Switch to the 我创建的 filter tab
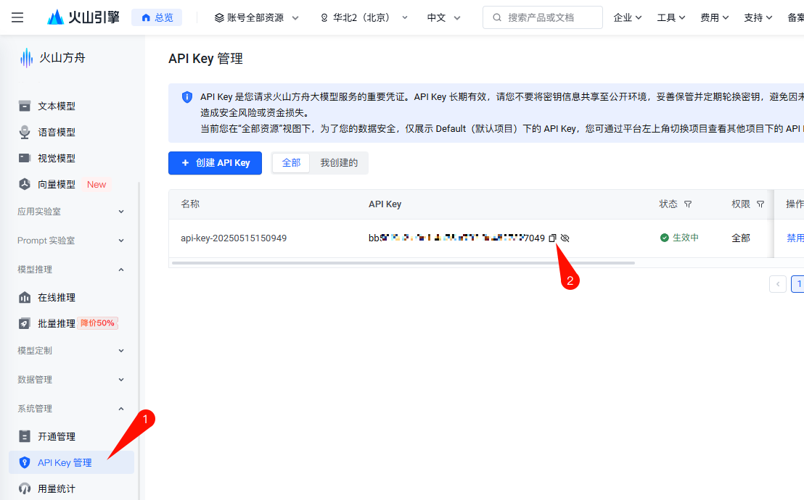Screen dimensions: 804x500 tap(339, 163)
